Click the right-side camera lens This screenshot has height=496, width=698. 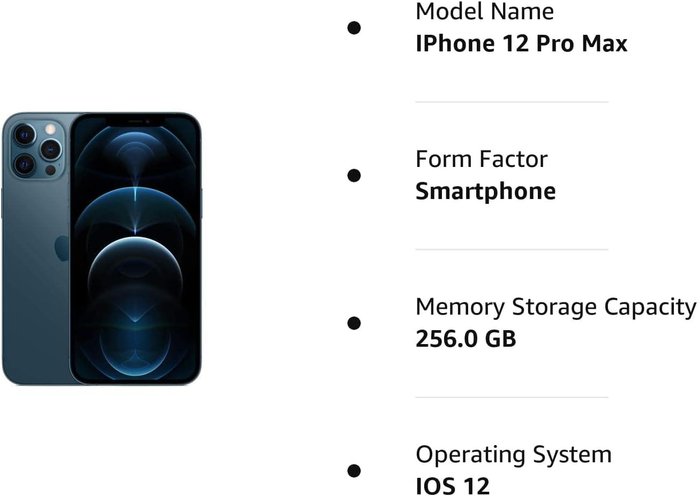pos(51,149)
